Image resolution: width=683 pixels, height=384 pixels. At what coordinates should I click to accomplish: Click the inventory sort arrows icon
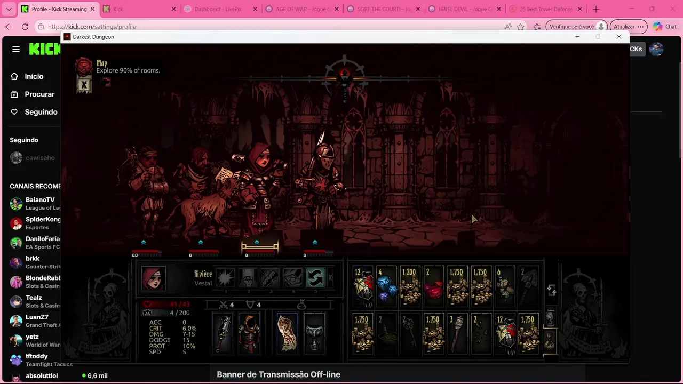552,290
